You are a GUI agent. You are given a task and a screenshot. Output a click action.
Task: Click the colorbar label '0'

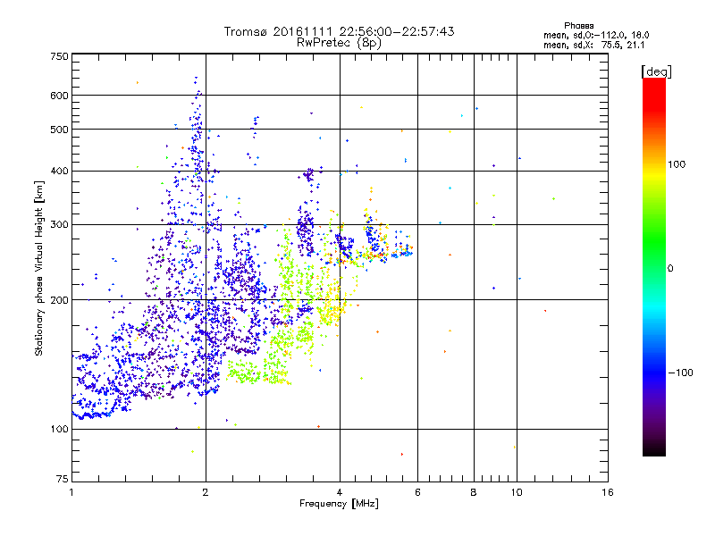tap(670, 269)
